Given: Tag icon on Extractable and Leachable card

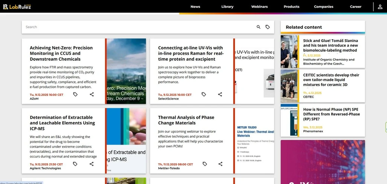Looking at the screenshot, I should tap(75, 164).
